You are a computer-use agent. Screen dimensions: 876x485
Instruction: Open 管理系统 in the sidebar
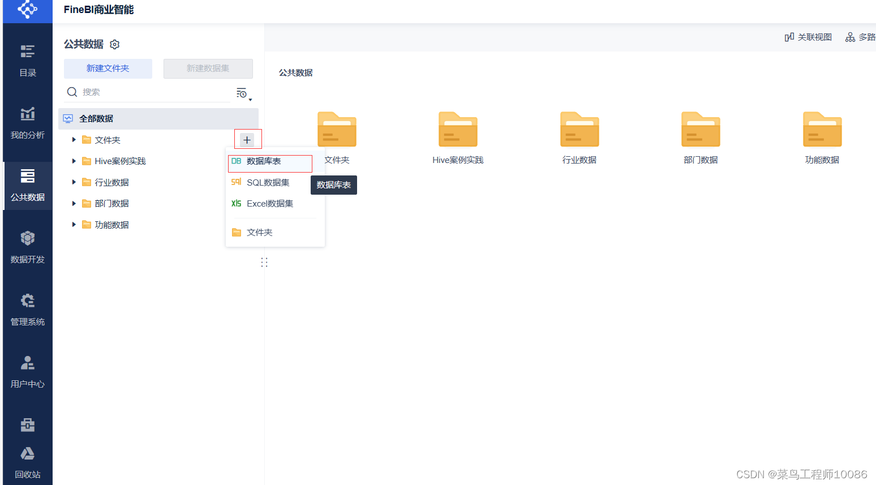27,310
